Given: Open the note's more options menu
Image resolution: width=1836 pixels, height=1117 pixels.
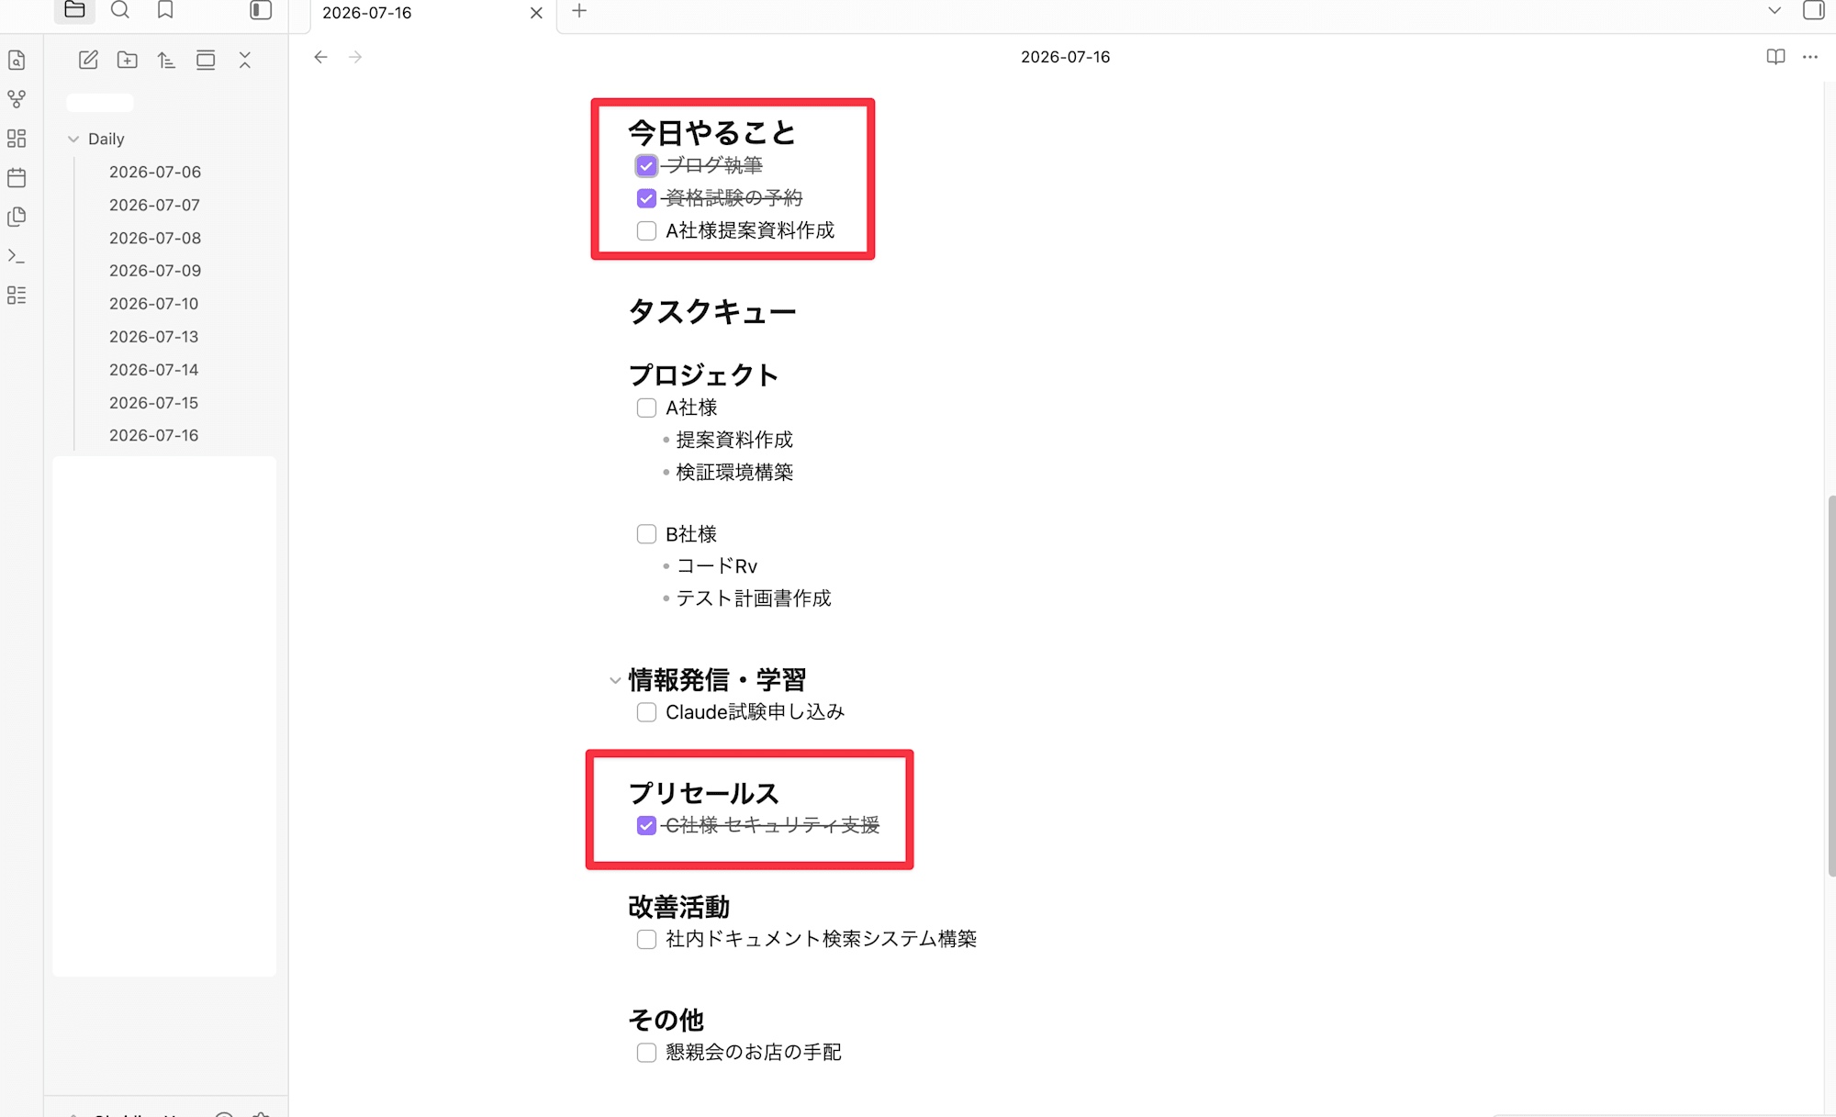Looking at the screenshot, I should [x=1810, y=57].
